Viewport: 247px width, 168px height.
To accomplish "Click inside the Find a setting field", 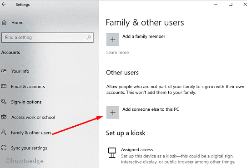I will (x=47, y=37).
